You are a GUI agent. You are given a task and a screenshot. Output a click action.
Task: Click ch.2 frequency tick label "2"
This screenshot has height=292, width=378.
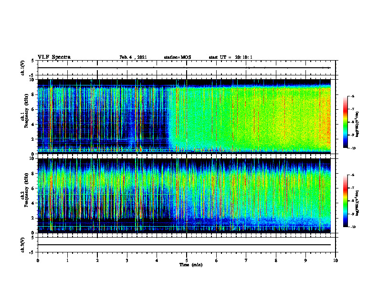pyautogui.click(x=33, y=218)
